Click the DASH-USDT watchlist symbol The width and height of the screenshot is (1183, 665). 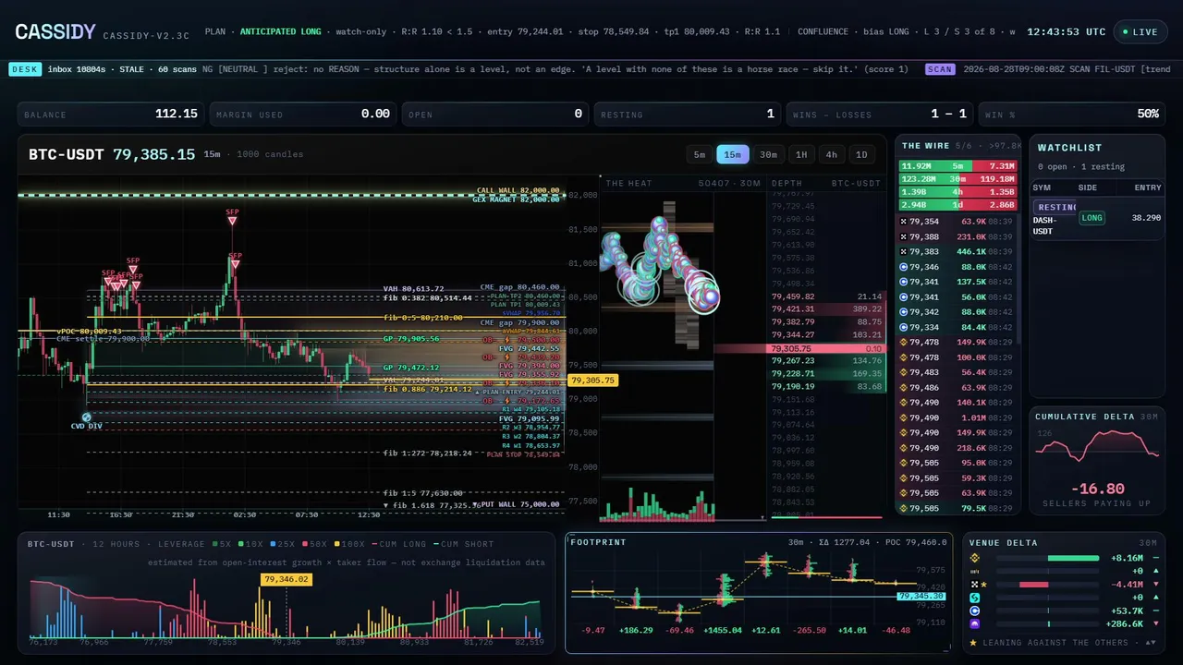pyautogui.click(x=1046, y=224)
